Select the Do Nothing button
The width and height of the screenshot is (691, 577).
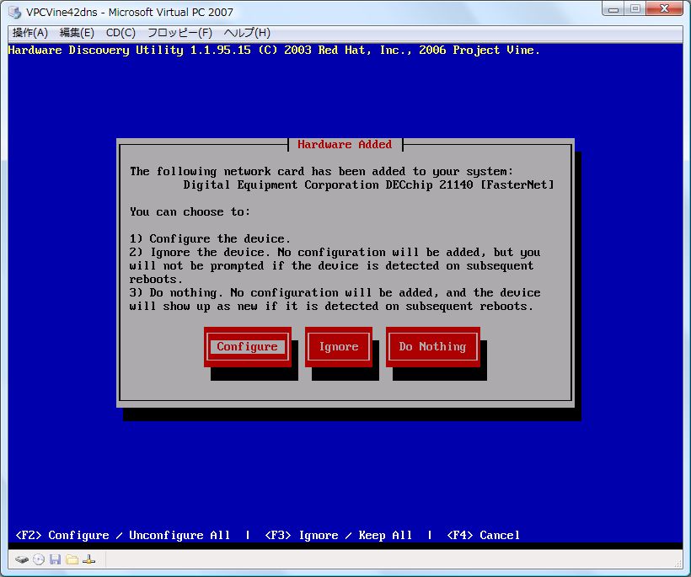click(432, 347)
